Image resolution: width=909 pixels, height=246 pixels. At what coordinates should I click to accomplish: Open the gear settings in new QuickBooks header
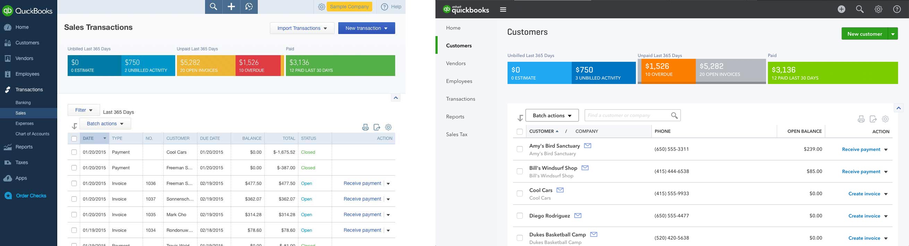point(878,9)
